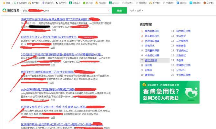This screenshot has width=216, height=129.
Task: Search suggestion 中山房价
Action: click(x=181, y=36)
